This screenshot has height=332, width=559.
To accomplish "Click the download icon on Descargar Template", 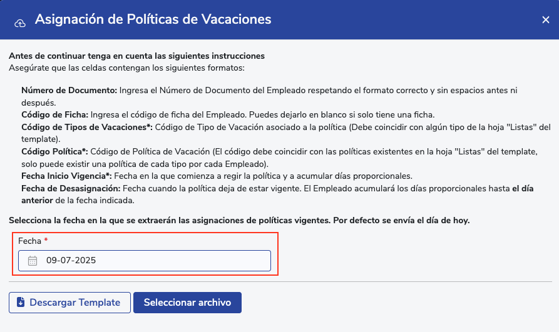I will click(x=21, y=303).
